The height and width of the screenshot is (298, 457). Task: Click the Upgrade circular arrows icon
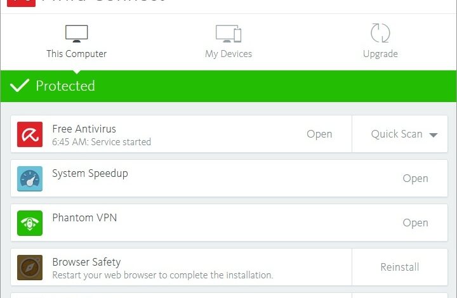click(380, 34)
